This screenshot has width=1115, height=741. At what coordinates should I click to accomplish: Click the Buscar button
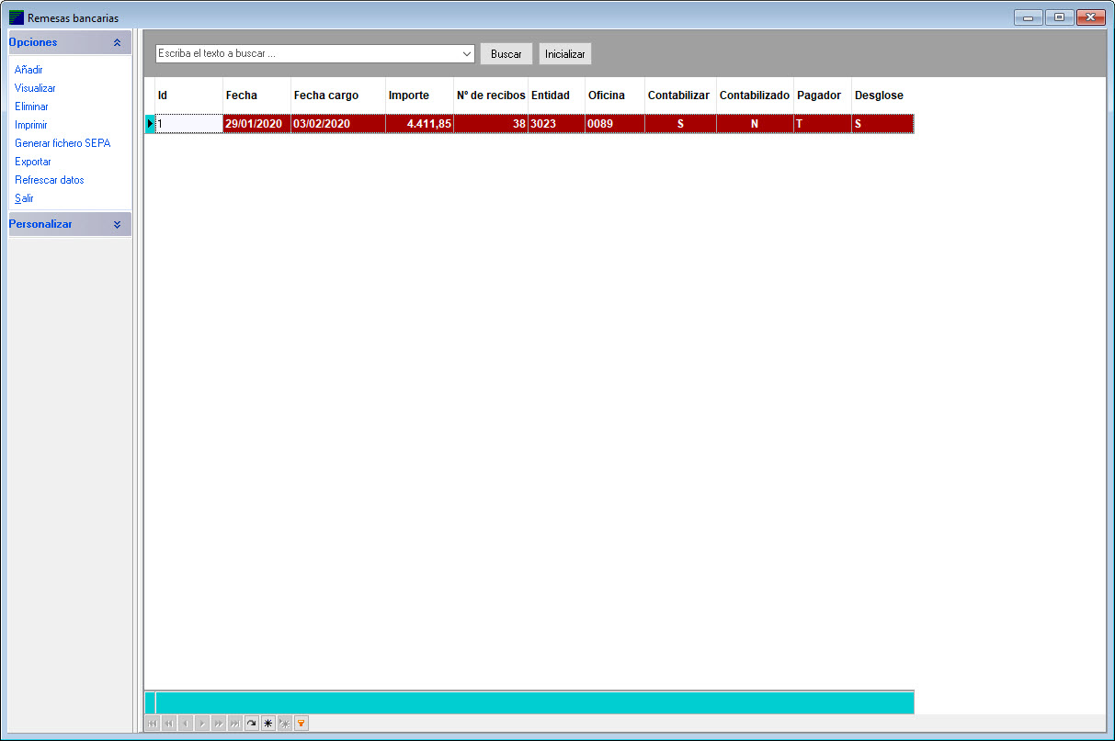tap(506, 54)
